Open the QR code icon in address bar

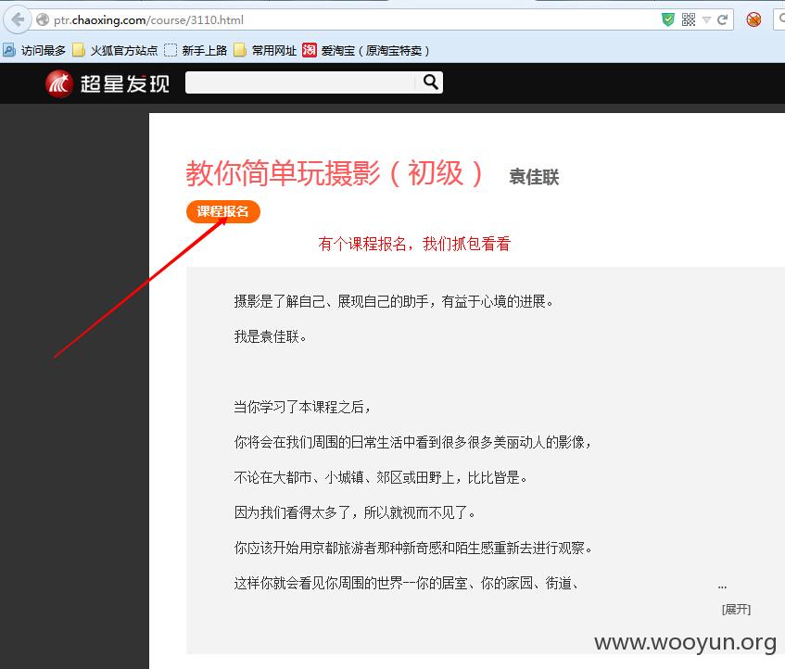(689, 20)
